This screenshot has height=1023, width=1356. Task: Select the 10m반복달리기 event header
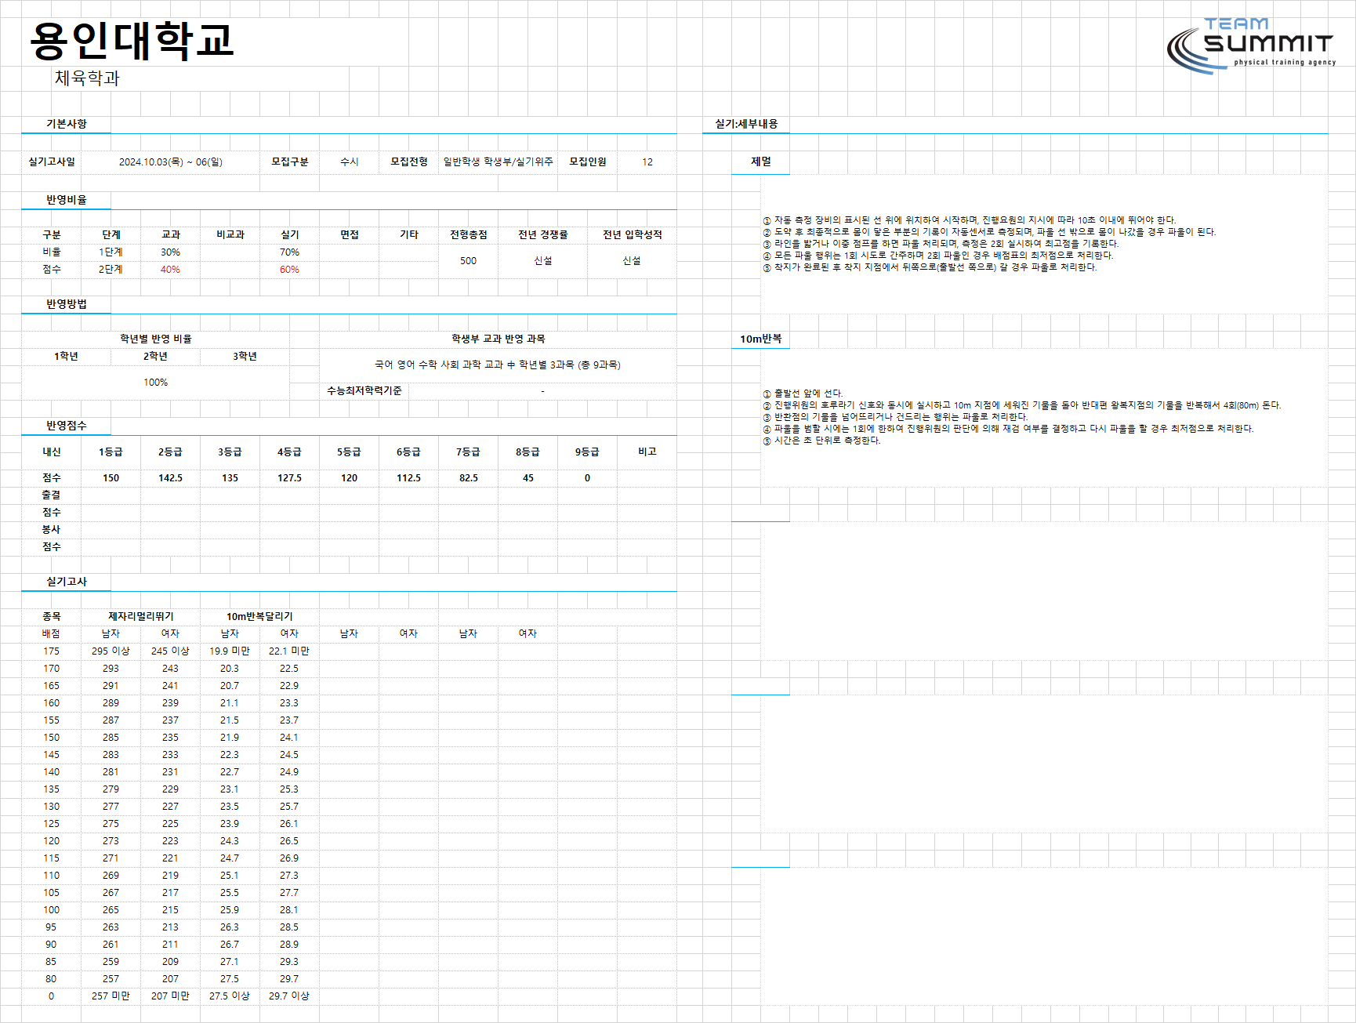tap(260, 616)
